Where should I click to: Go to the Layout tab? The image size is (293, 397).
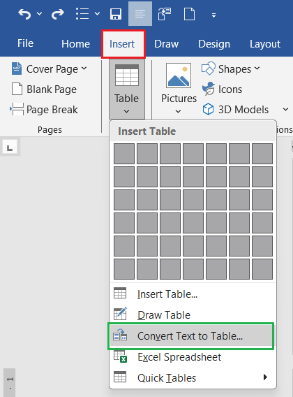pyautogui.click(x=265, y=44)
